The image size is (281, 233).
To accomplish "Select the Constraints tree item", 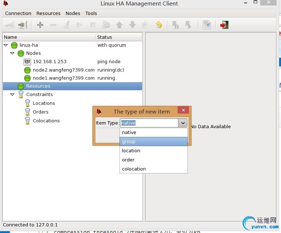I will [x=39, y=94].
